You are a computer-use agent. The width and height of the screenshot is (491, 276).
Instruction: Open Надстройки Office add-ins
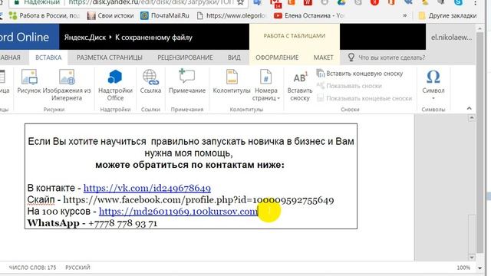(115, 85)
